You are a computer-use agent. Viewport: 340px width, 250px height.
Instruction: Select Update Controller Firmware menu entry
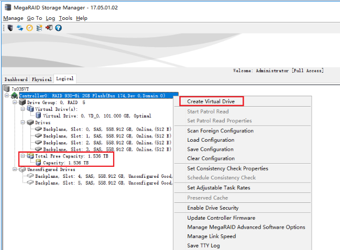(221, 218)
